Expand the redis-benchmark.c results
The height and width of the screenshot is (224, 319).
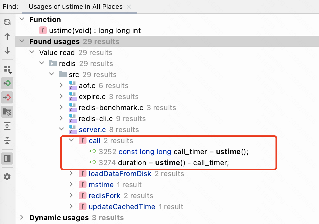61,107
